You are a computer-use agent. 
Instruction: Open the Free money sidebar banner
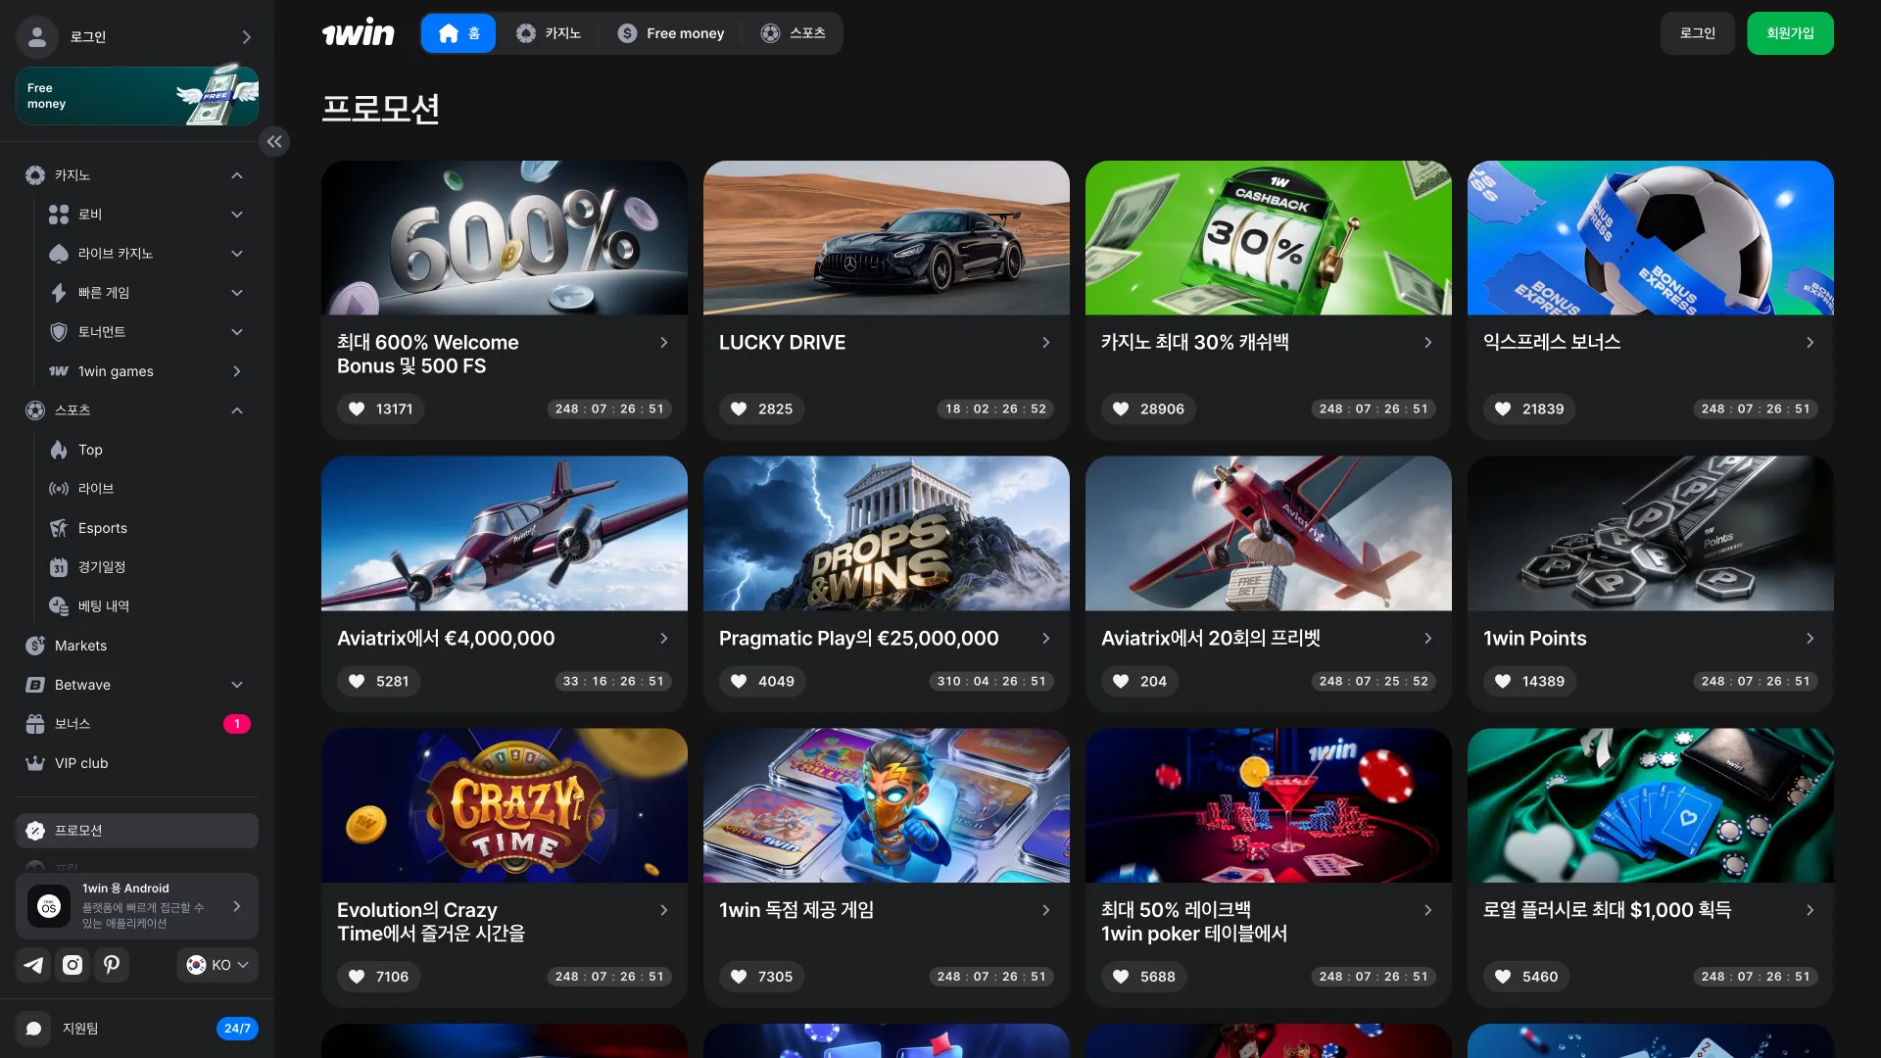[x=137, y=96]
